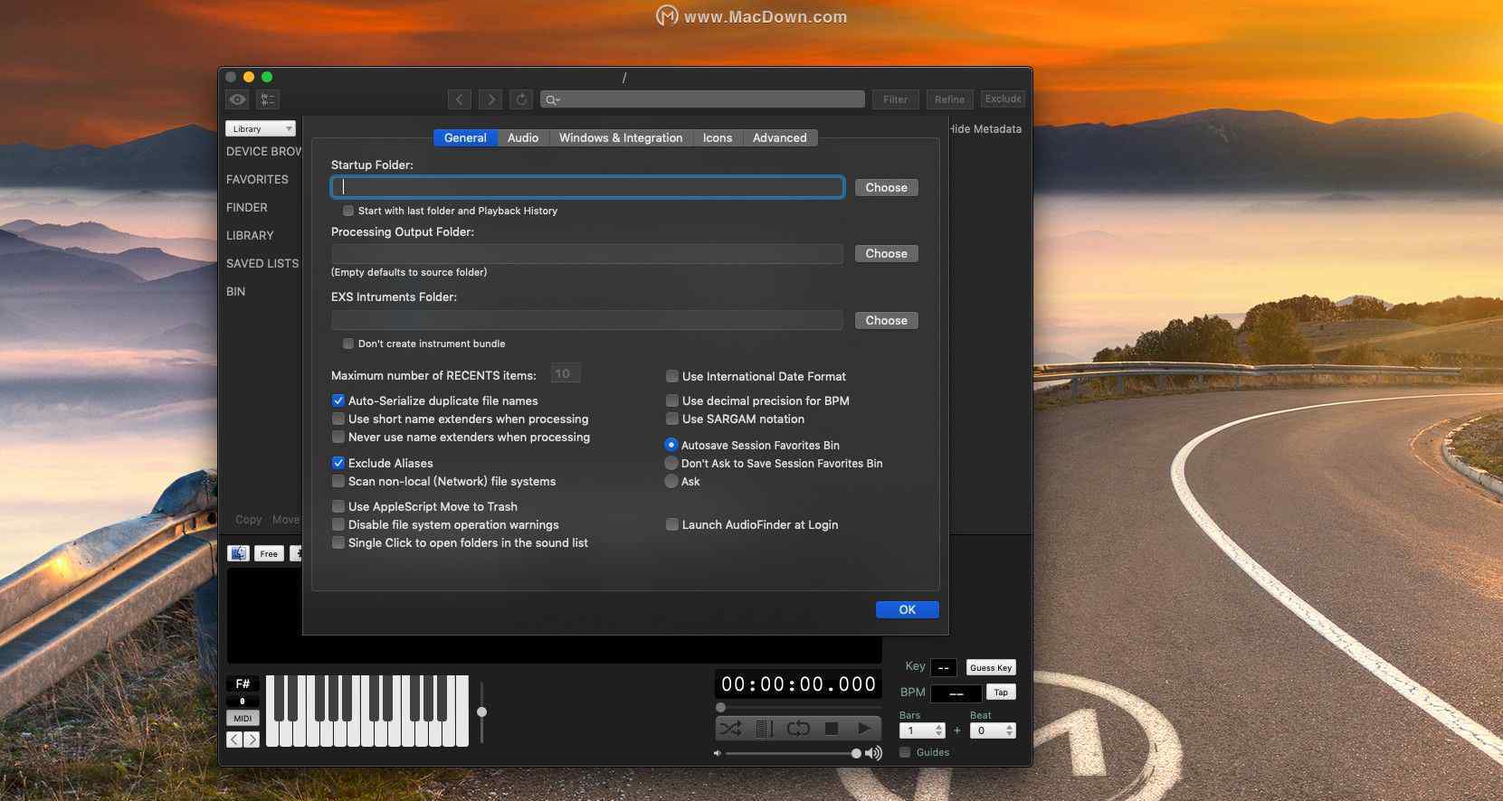
Task: Enable Single Click to open folders
Action: 338,542
